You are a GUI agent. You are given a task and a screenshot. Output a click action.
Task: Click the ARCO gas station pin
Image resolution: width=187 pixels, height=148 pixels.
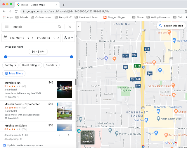coord(106,58)
